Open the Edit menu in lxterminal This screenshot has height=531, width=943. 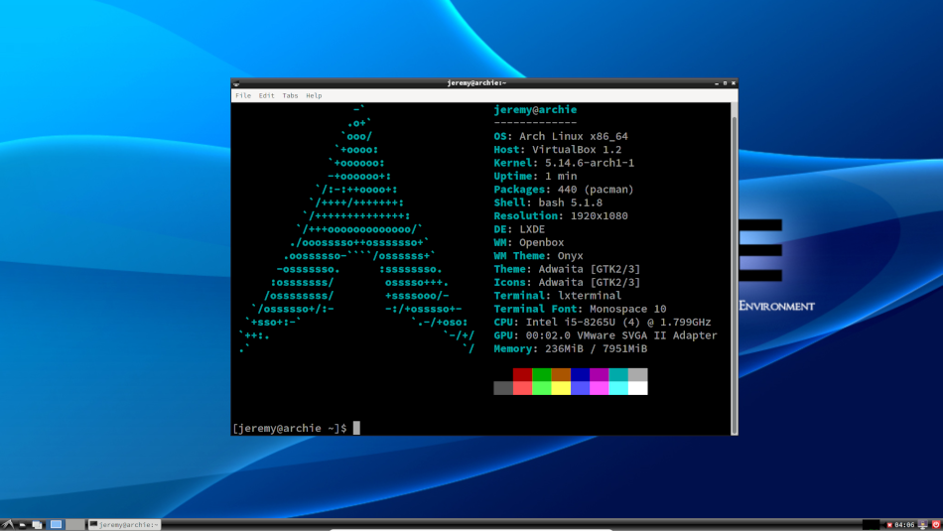[x=266, y=95]
